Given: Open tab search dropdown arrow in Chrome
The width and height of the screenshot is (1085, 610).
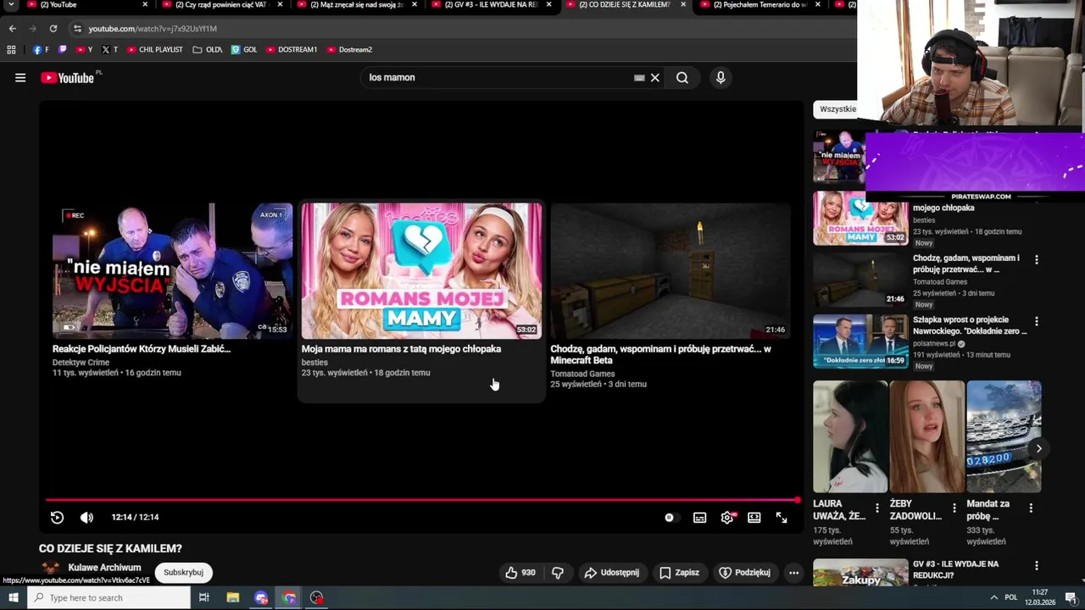Looking at the screenshot, I should (x=11, y=4).
